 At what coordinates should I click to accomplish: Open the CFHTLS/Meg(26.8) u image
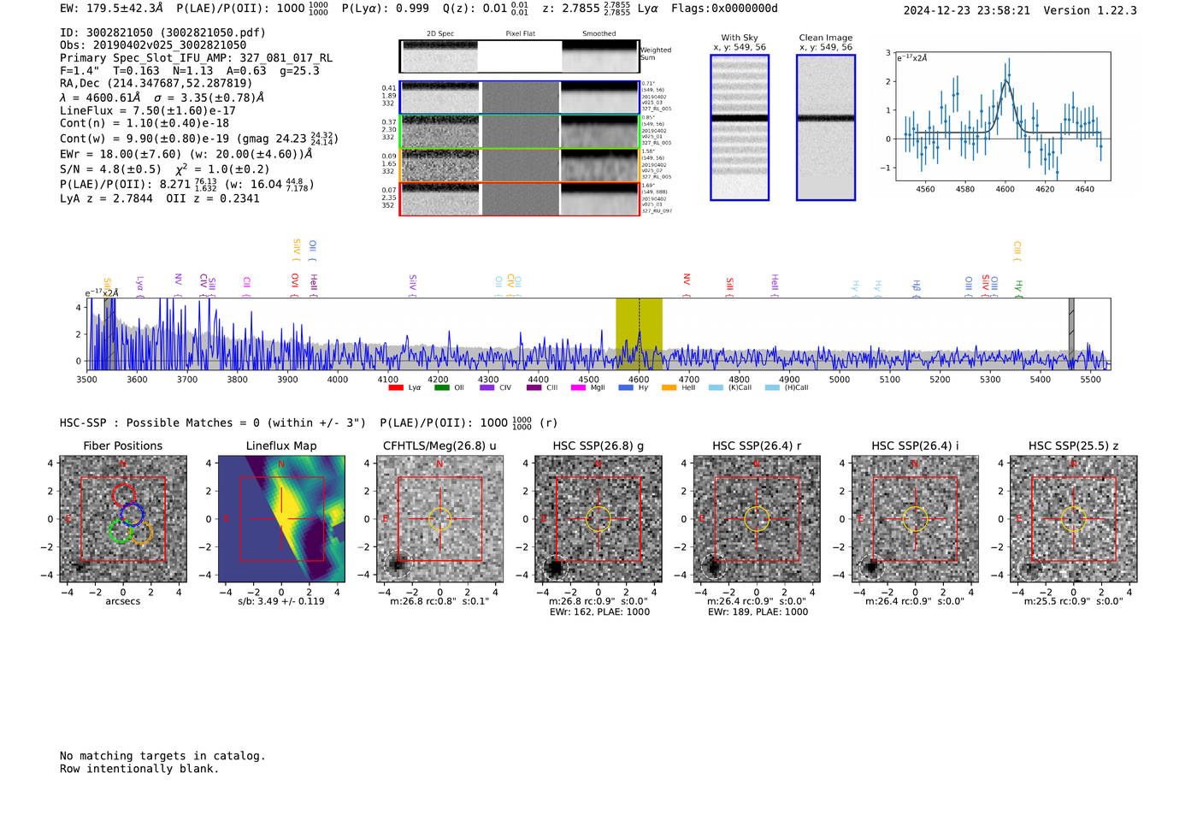(439, 519)
